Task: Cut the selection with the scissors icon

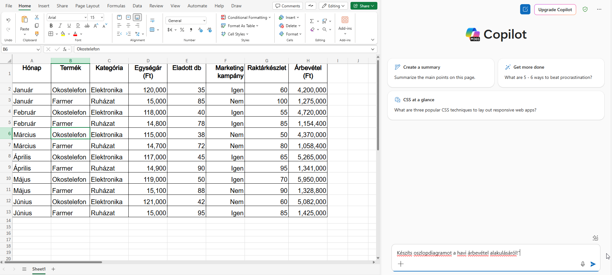Action: click(x=37, y=17)
